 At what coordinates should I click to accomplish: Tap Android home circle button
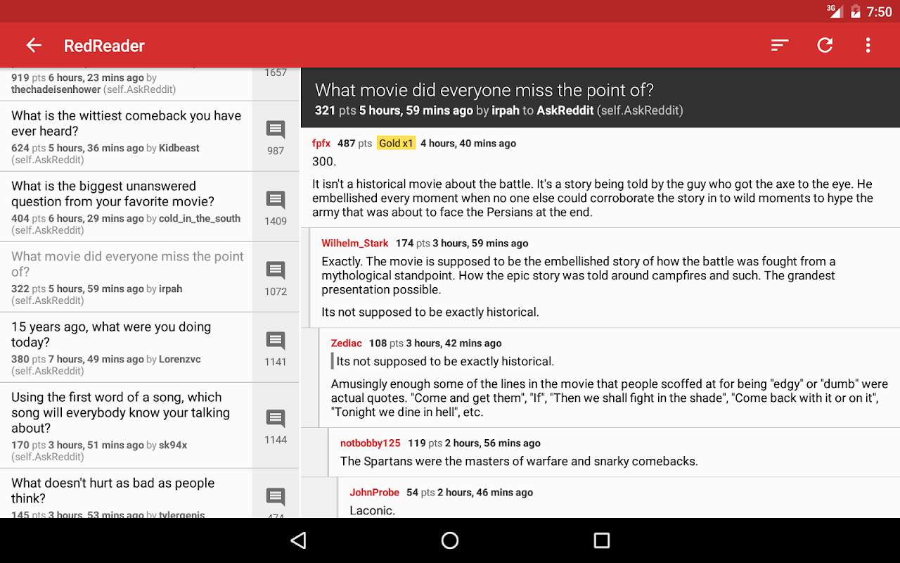point(450,540)
